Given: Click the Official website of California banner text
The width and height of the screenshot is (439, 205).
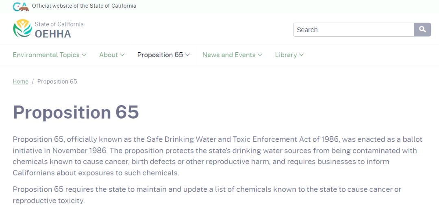Looking at the screenshot, I should (84, 6).
